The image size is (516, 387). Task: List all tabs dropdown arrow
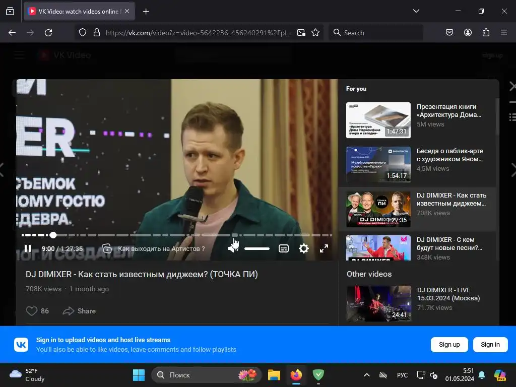point(416,11)
